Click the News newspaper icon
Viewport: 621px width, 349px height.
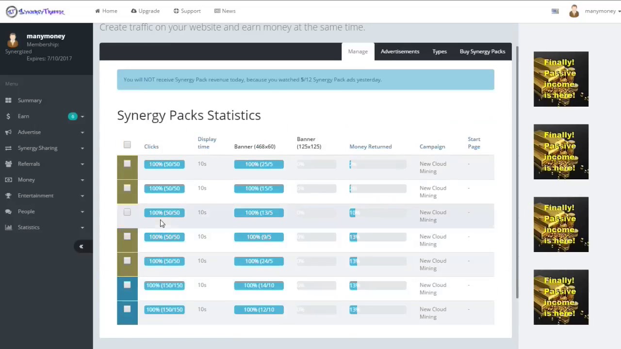[217, 11]
